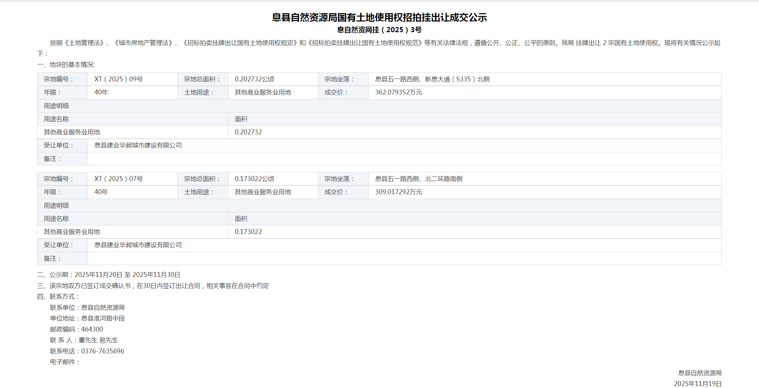Click 其他商业服务业用地 beside 土地用途 in 09号 table

(x=263, y=92)
